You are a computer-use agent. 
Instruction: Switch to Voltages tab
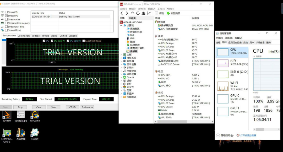[36, 36]
